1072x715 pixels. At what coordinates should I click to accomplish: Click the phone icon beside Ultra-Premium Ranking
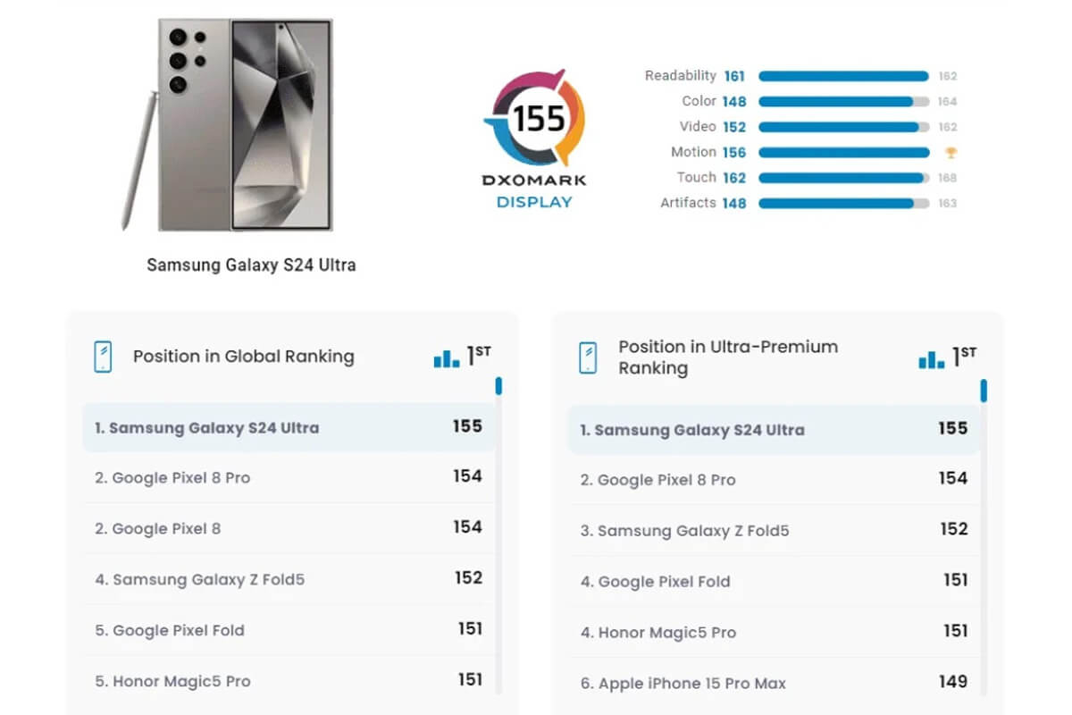[588, 357]
